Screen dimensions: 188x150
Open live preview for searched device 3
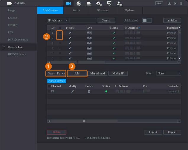(89, 43)
